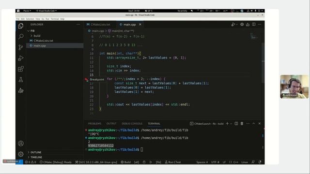Click Run CTest in status bar
The height and width of the screenshot is (174, 310).
[x=173, y=162]
